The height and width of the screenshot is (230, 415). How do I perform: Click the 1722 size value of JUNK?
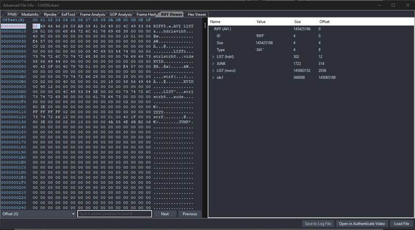297,64
